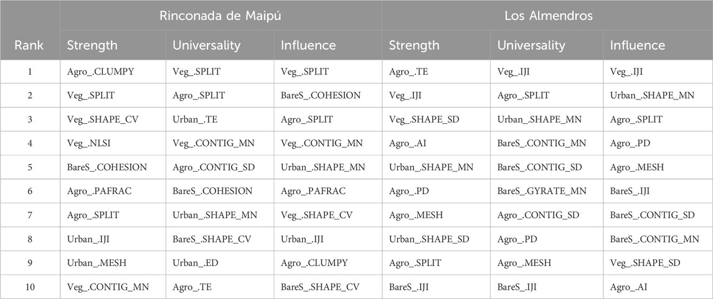The width and height of the screenshot is (713, 299).
Task: Click the Universality header under Los Almendros
Action: [531, 45]
